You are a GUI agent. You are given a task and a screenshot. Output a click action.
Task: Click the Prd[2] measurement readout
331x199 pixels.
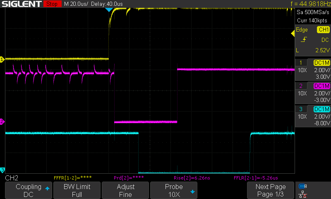(x=129, y=178)
